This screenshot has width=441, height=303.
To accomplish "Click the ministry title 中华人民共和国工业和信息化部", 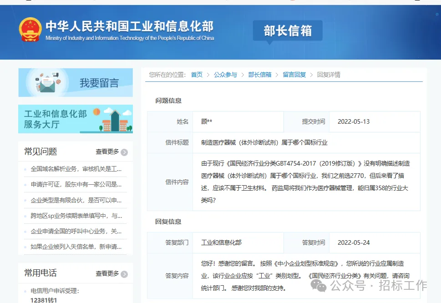I will tap(130, 26).
